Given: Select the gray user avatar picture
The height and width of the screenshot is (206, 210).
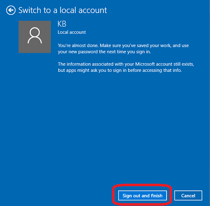Looking at the screenshot, I should click(35, 37).
